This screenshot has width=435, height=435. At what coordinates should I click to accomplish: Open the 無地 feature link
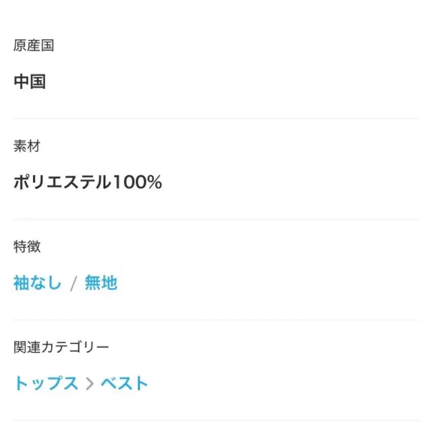click(101, 283)
